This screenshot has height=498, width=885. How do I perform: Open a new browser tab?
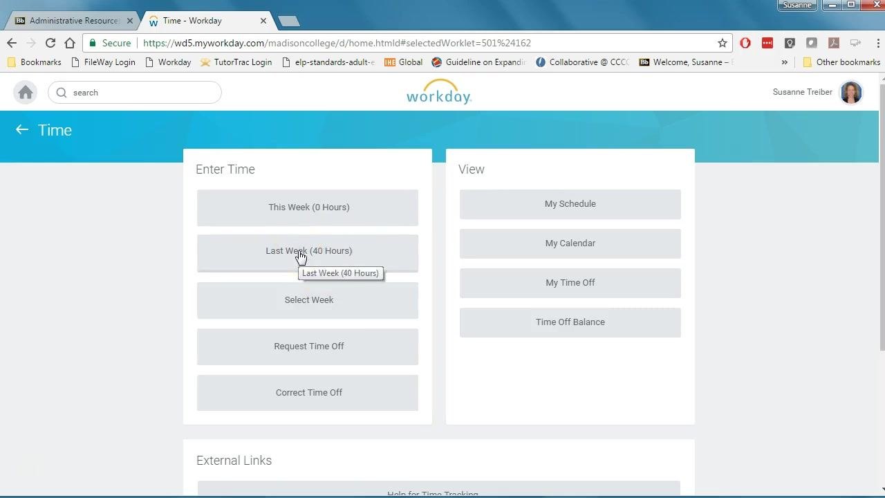point(289,21)
